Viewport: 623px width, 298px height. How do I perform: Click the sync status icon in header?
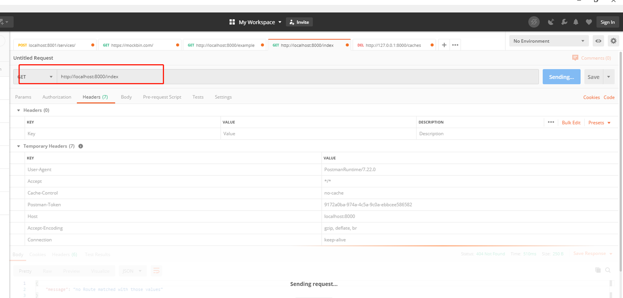534,22
